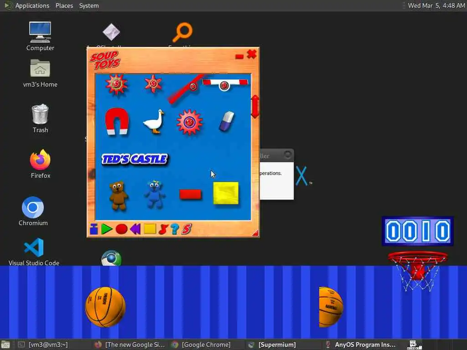Screen dimensions: 467x350
Task: Open vm3's Home folder icon
Action: pyautogui.click(x=40, y=73)
